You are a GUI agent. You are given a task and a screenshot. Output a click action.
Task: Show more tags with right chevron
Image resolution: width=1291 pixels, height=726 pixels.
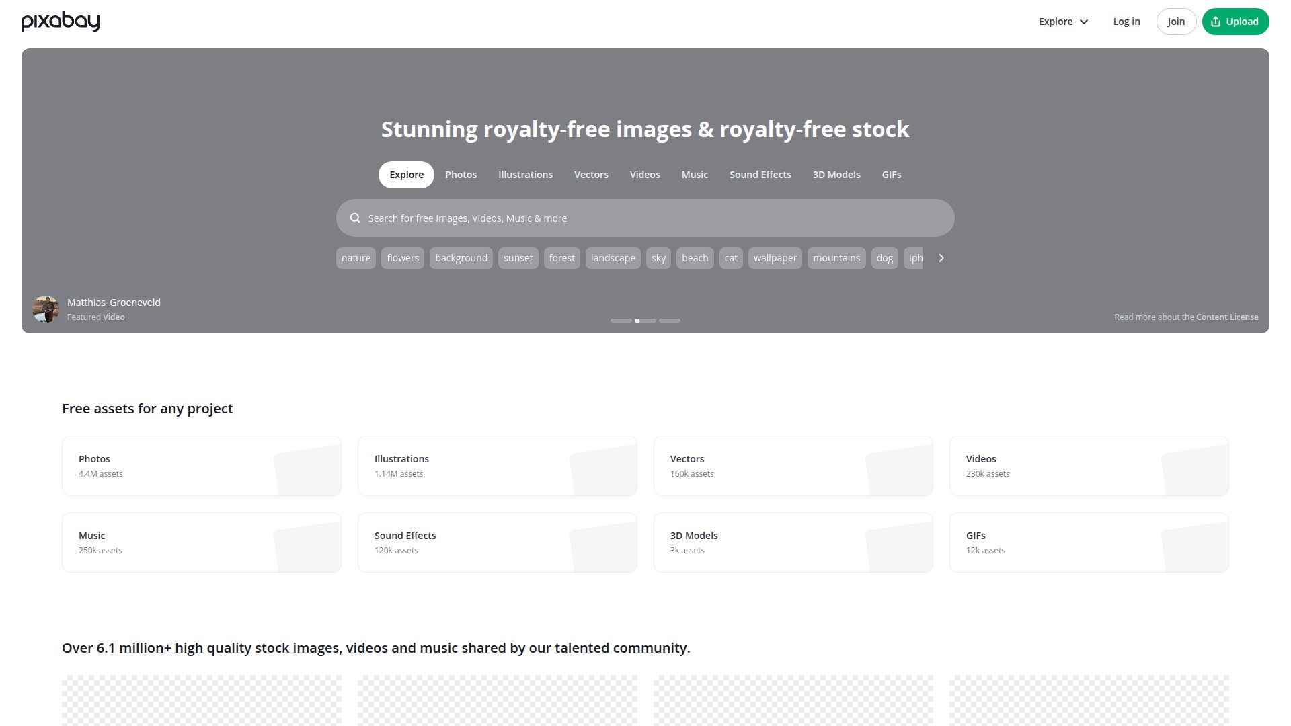pos(941,258)
